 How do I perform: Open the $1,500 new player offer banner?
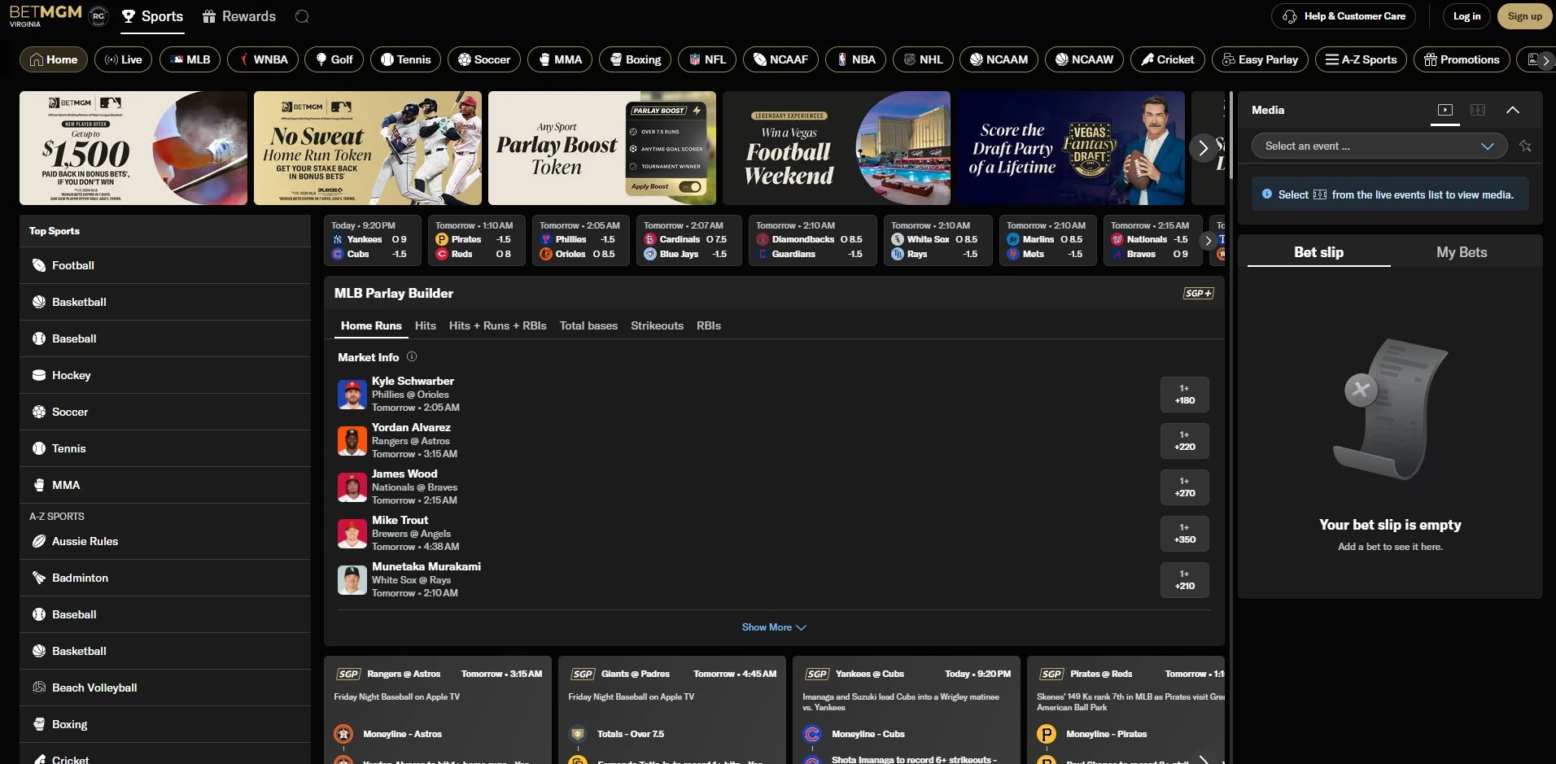tap(133, 148)
